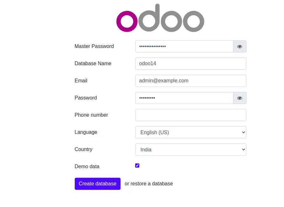
Task: Select the empty Phone number field
Action: point(191,115)
